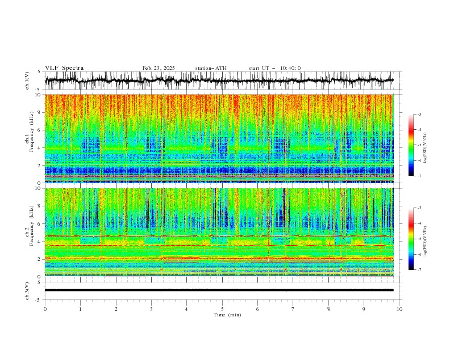
Task: Select the ch.3 voltage waveform trace panel
Action: pos(223,291)
